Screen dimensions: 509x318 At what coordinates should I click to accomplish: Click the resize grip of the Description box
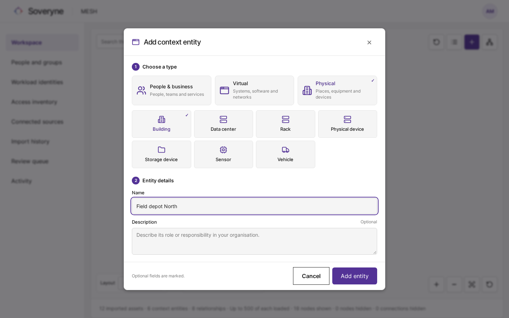(375, 252)
